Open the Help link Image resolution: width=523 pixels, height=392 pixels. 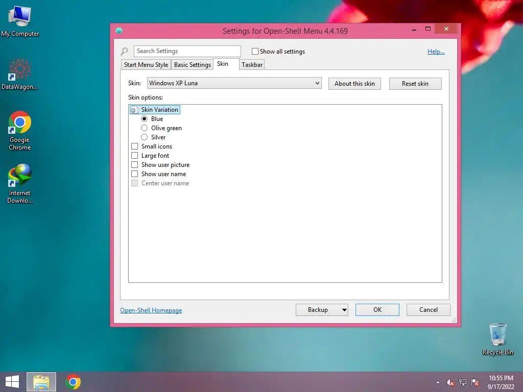pos(436,52)
